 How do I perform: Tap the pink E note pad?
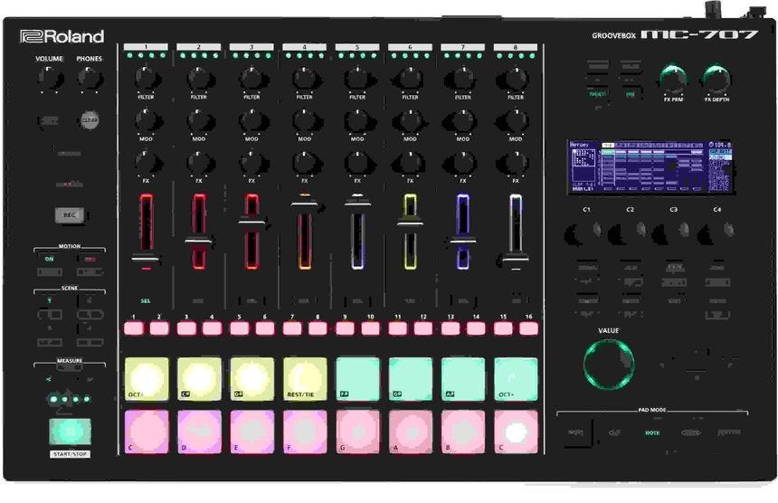tap(252, 432)
